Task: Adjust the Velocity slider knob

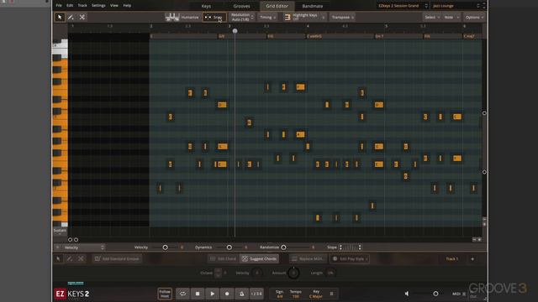Action: [x=165, y=247]
